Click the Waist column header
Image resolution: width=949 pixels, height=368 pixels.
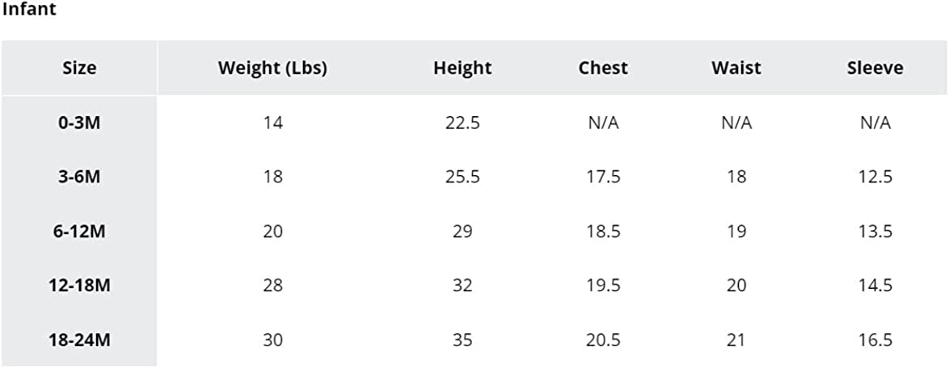tap(736, 69)
